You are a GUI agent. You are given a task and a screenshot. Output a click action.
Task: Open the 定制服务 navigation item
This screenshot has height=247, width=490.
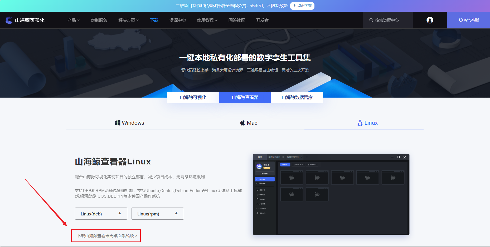99,20
